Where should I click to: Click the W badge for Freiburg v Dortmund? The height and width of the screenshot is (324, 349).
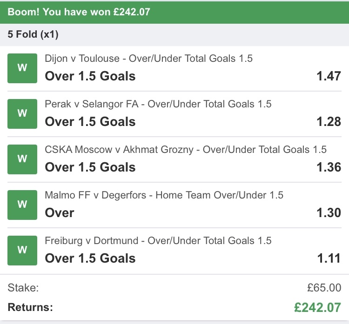tap(22, 250)
